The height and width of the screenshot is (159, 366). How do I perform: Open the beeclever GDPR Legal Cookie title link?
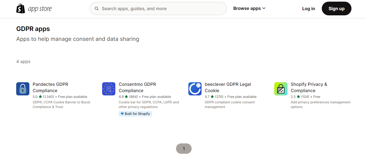tap(228, 87)
